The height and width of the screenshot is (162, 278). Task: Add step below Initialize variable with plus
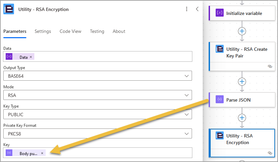click(x=242, y=31)
